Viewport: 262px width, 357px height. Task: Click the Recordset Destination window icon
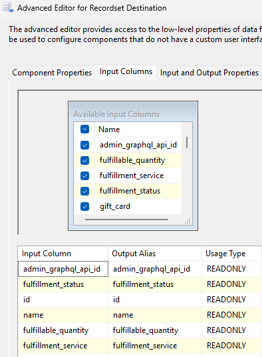(x=8, y=7)
